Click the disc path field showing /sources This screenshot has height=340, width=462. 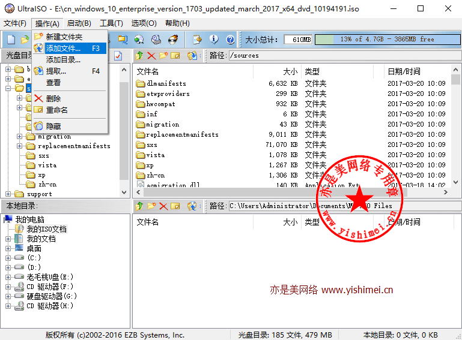(x=345, y=56)
